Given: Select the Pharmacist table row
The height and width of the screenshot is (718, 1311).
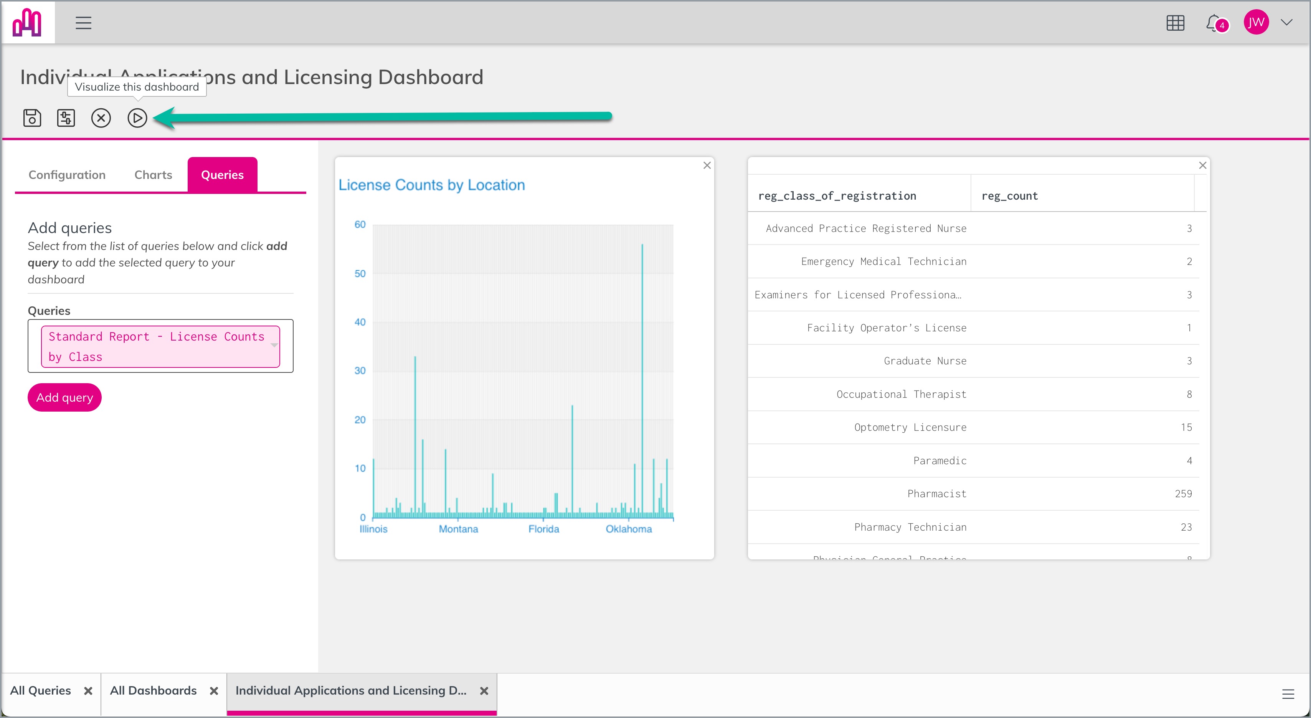Looking at the screenshot, I should pos(973,493).
